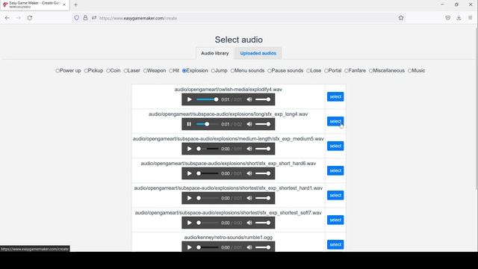Switch to the Uploaded audios tab
Image resolution: width=478 pixels, height=269 pixels.
pos(258,53)
